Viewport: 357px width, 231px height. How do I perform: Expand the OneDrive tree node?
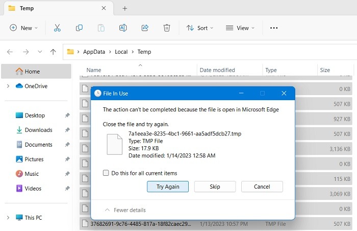(8, 86)
